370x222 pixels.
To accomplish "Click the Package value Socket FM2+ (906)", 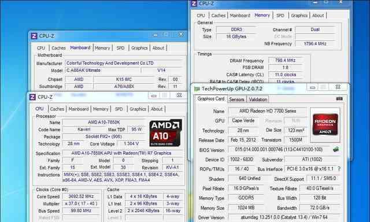I will coord(104,136).
